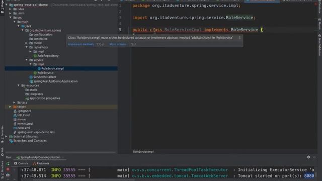Click the ServletInitializer class icon
322x181 pixels.
(31, 77)
